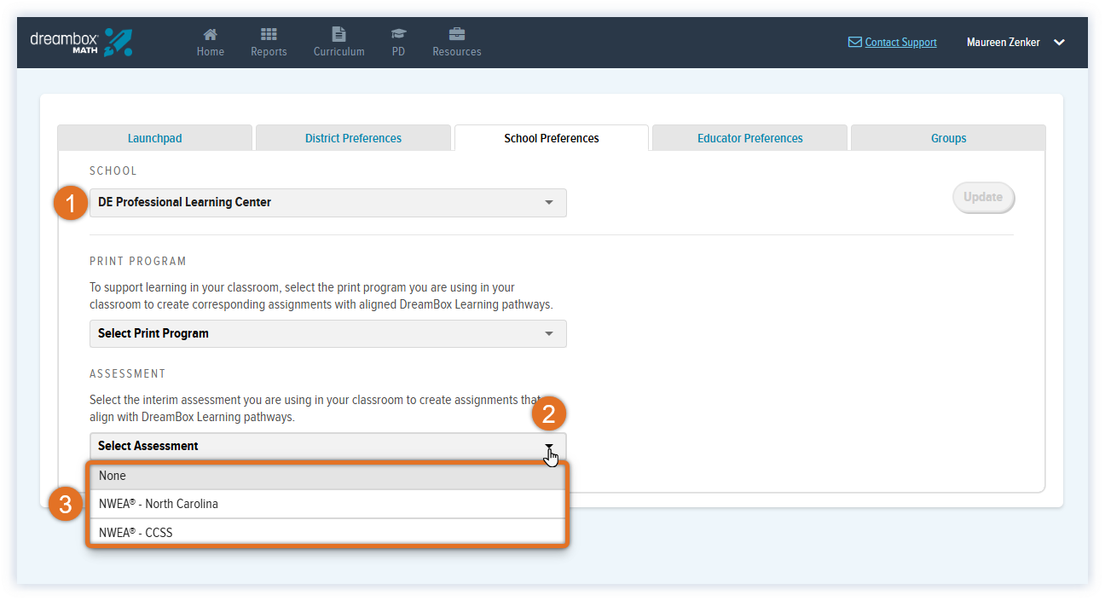Click the Curriculum label in the navigation bar
Image resolution: width=1105 pixels, height=601 pixels.
pos(338,52)
